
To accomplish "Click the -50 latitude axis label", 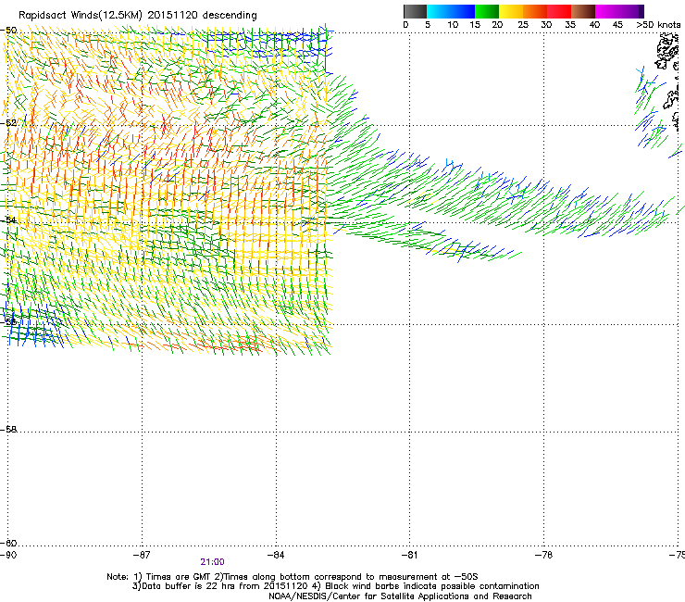I will [8, 31].
